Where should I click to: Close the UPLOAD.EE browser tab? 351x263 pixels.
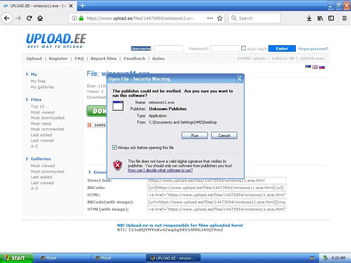(71, 6)
